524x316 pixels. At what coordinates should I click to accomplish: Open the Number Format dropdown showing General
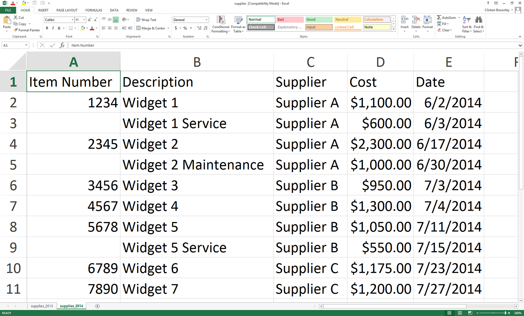tap(206, 19)
